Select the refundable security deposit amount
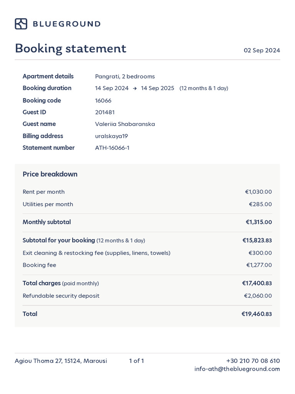 (x=258, y=296)
